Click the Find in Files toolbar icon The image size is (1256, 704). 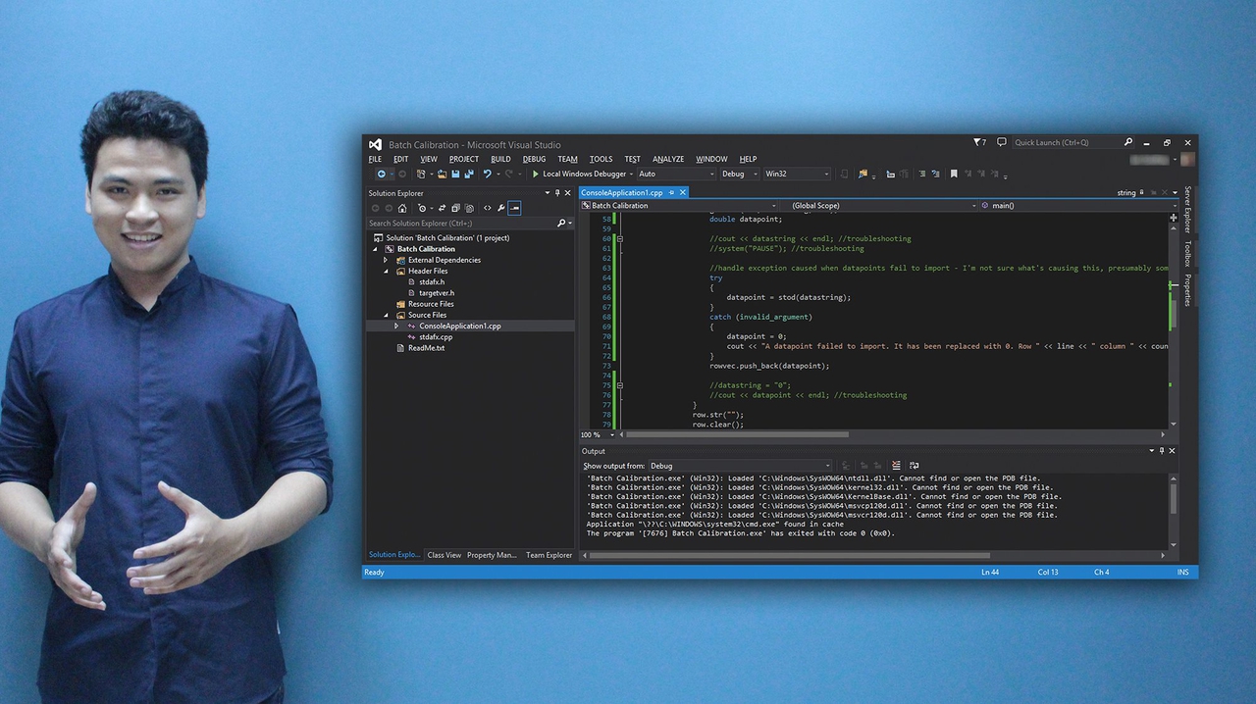[863, 174]
